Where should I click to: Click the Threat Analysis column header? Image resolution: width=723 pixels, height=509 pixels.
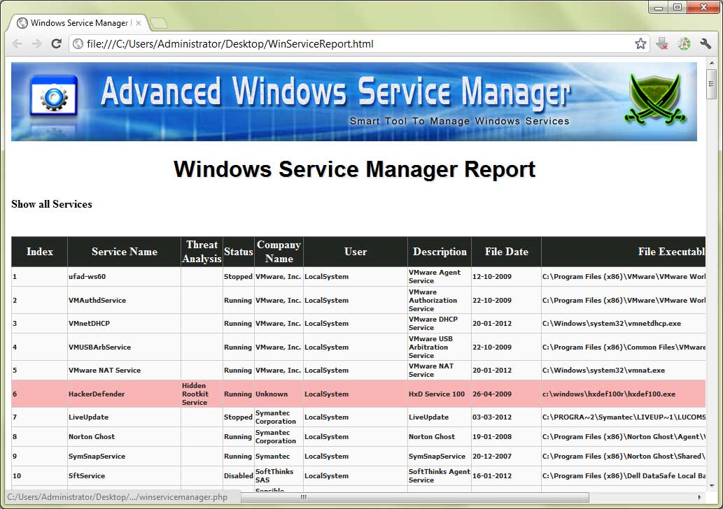pyautogui.click(x=202, y=252)
